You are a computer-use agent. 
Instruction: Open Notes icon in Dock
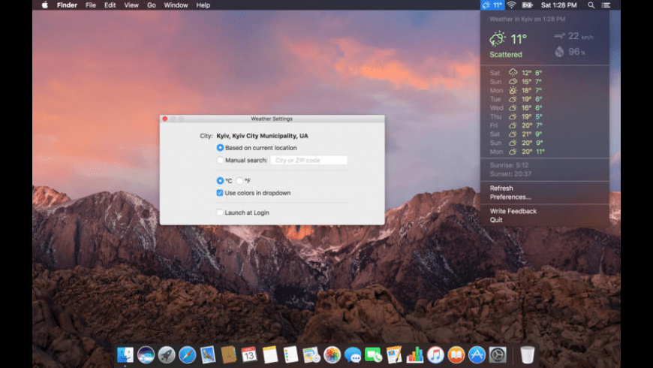[x=270, y=355]
